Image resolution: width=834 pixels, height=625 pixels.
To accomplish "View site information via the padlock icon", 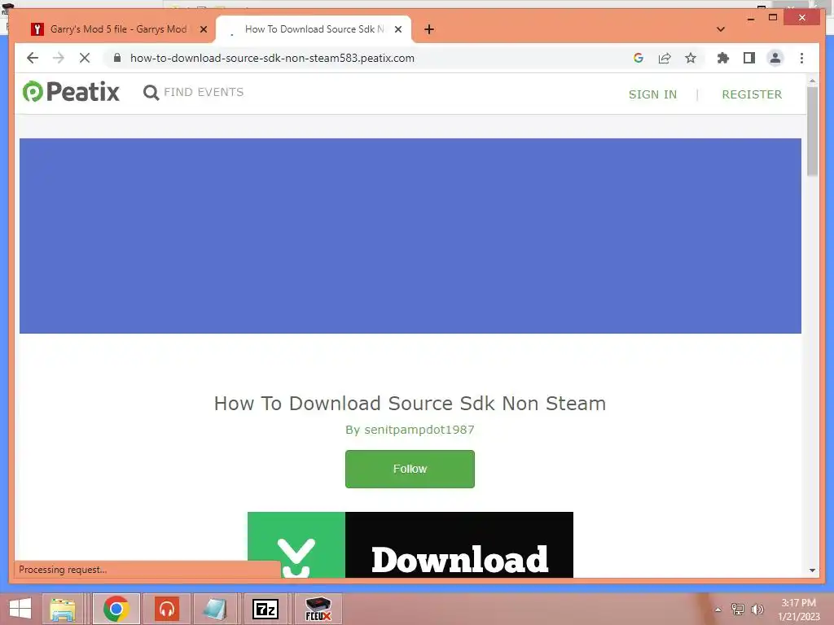I will pos(117,58).
